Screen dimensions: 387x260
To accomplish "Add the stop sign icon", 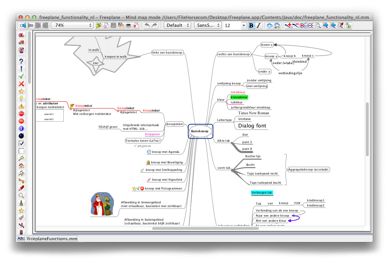I will pos(21,114).
